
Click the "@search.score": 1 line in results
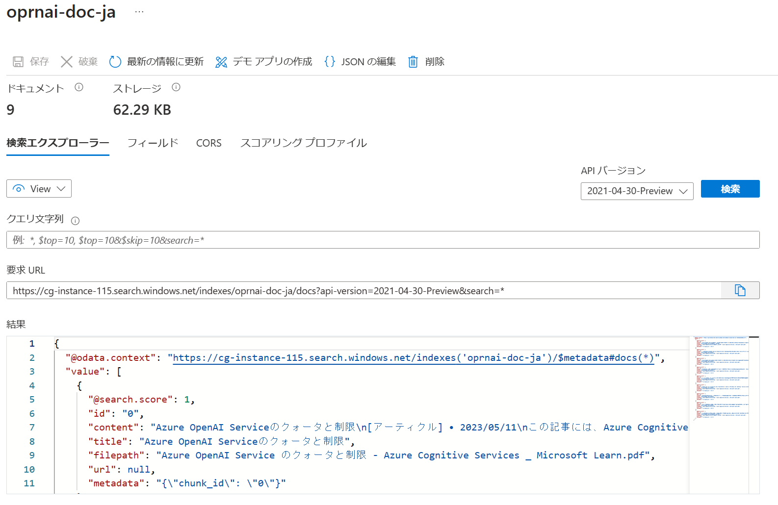coord(141,400)
